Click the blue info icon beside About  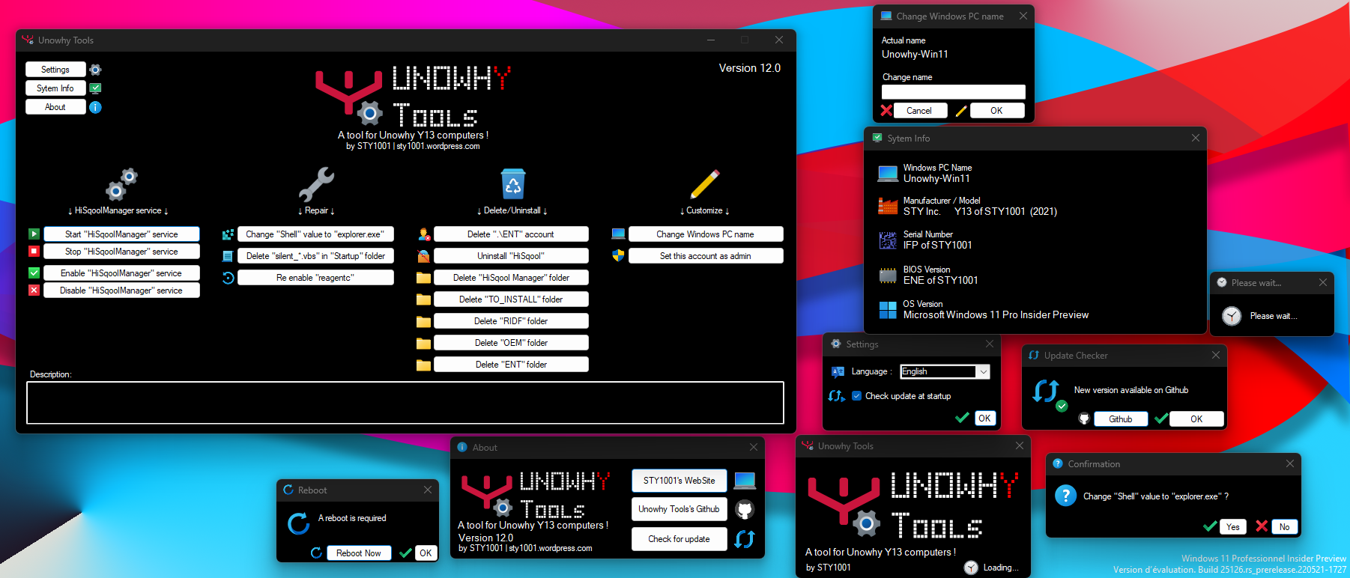(95, 107)
